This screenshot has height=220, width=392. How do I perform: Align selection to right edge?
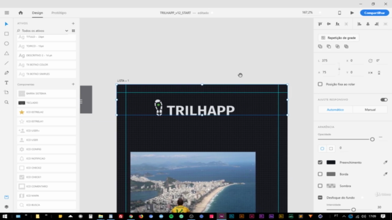(x=377, y=24)
